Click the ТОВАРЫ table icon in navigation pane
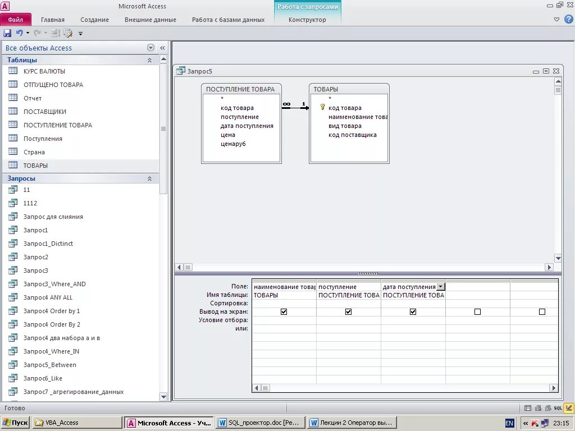The image size is (575, 431). click(x=13, y=165)
